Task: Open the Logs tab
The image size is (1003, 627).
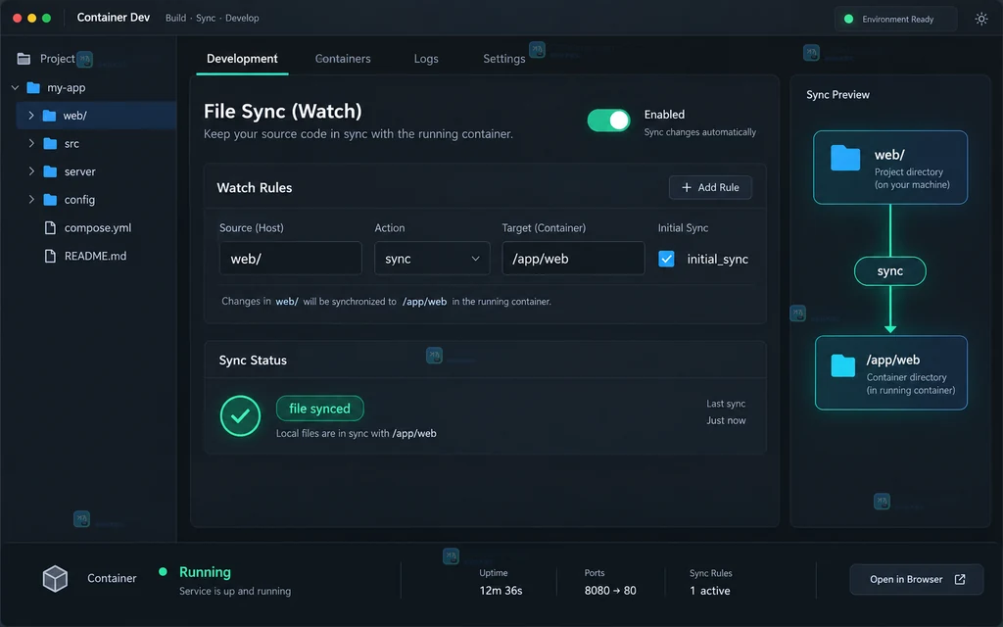Action: tap(426, 58)
